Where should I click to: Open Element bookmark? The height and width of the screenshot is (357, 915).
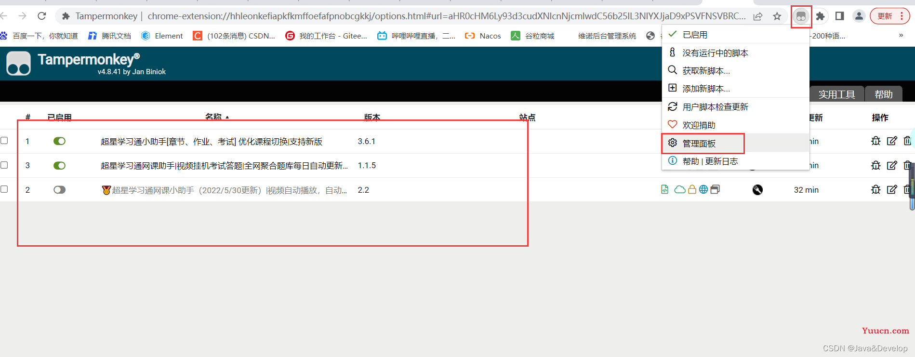(x=162, y=36)
